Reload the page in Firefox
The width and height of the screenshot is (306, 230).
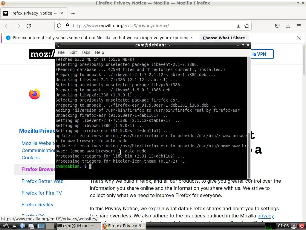pyautogui.click(x=29, y=26)
